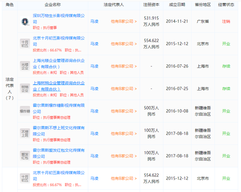This screenshot has height=192, width=241.
Task: Expand 他有8家公司 in the bottom row
Action: [x=124, y=178]
